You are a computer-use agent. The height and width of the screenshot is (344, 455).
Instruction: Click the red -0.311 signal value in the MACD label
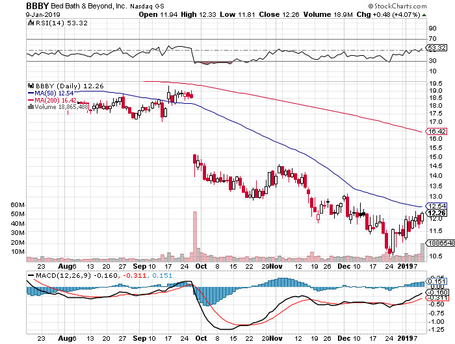134,275
